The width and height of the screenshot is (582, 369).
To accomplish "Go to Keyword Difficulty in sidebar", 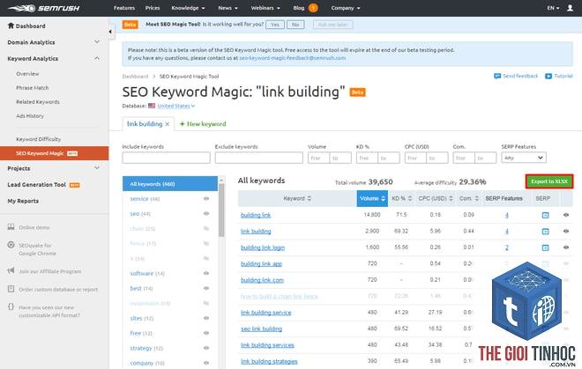I will pyautogui.click(x=38, y=139).
